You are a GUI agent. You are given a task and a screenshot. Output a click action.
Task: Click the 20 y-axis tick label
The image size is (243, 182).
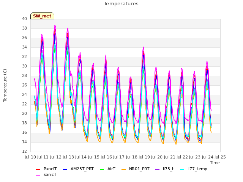coord(24,114)
